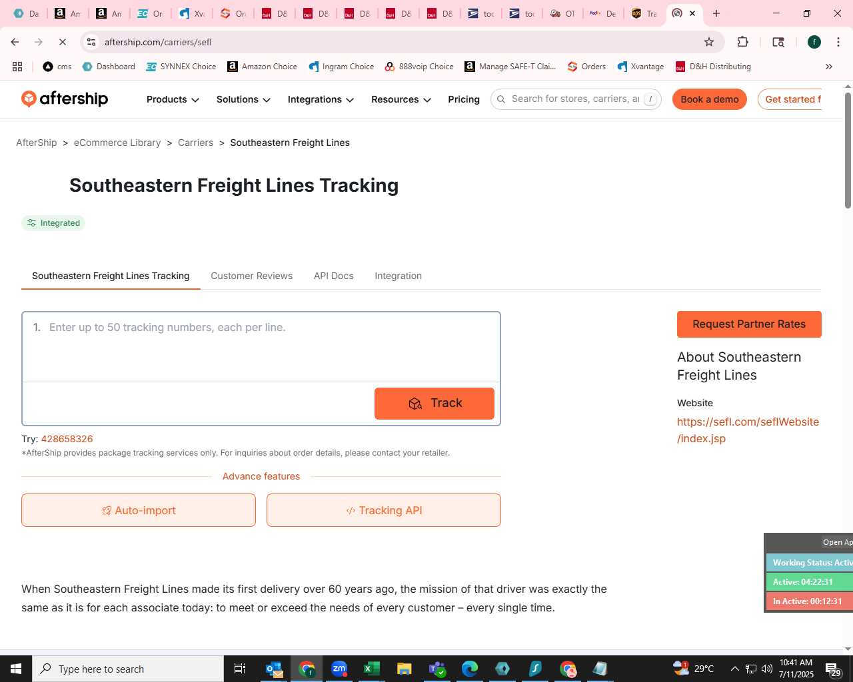
Task: Close the current AfterShip tab
Action: (692, 13)
